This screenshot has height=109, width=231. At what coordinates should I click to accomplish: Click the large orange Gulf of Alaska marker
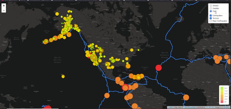69,34
